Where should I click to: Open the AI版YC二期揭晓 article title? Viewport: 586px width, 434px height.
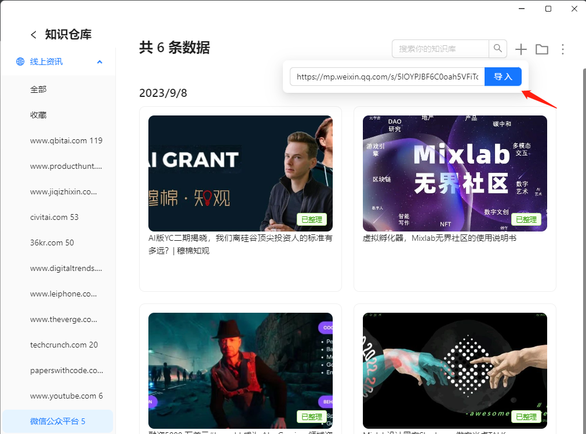click(241, 244)
